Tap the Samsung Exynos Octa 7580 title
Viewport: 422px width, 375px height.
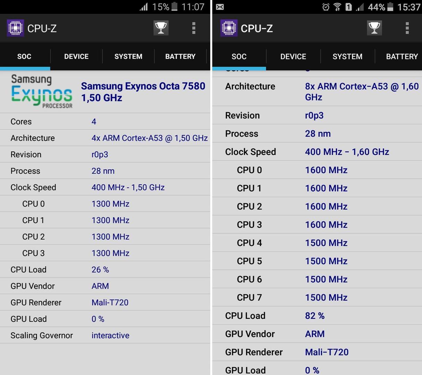pyautogui.click(x=143, y=92)
